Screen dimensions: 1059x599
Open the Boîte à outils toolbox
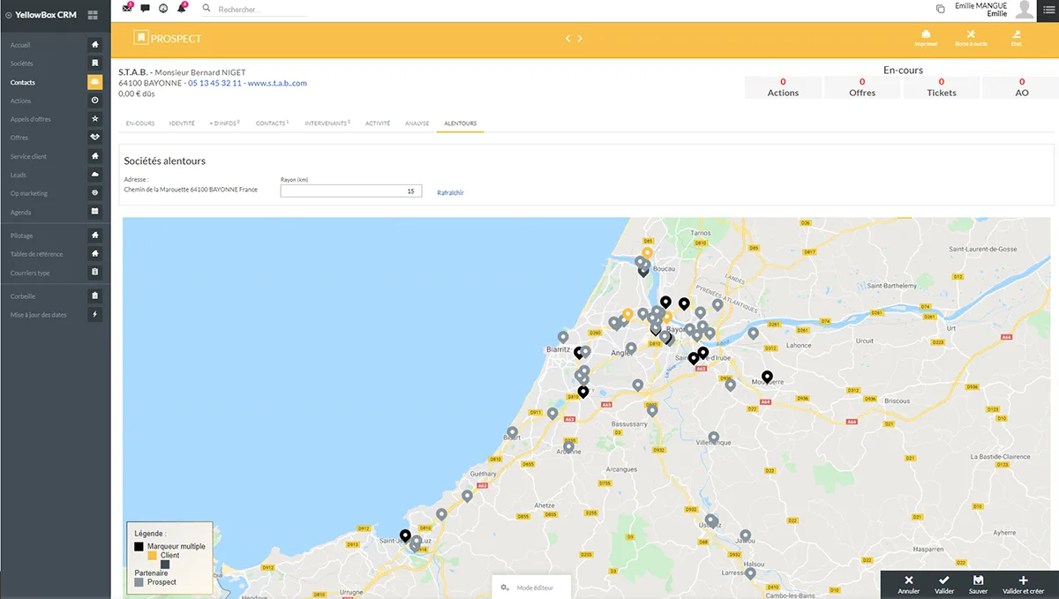[x=971, y=38]
